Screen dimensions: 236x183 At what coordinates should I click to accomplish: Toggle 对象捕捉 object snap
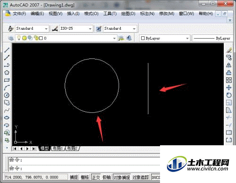pos(122,177)
